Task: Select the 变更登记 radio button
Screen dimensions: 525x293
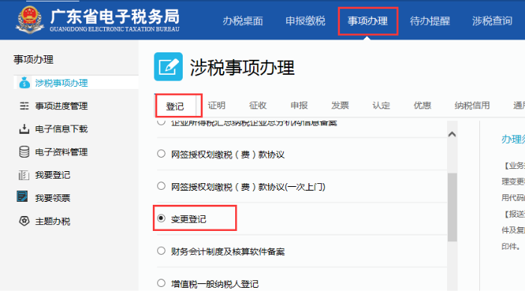Action: 161,218
